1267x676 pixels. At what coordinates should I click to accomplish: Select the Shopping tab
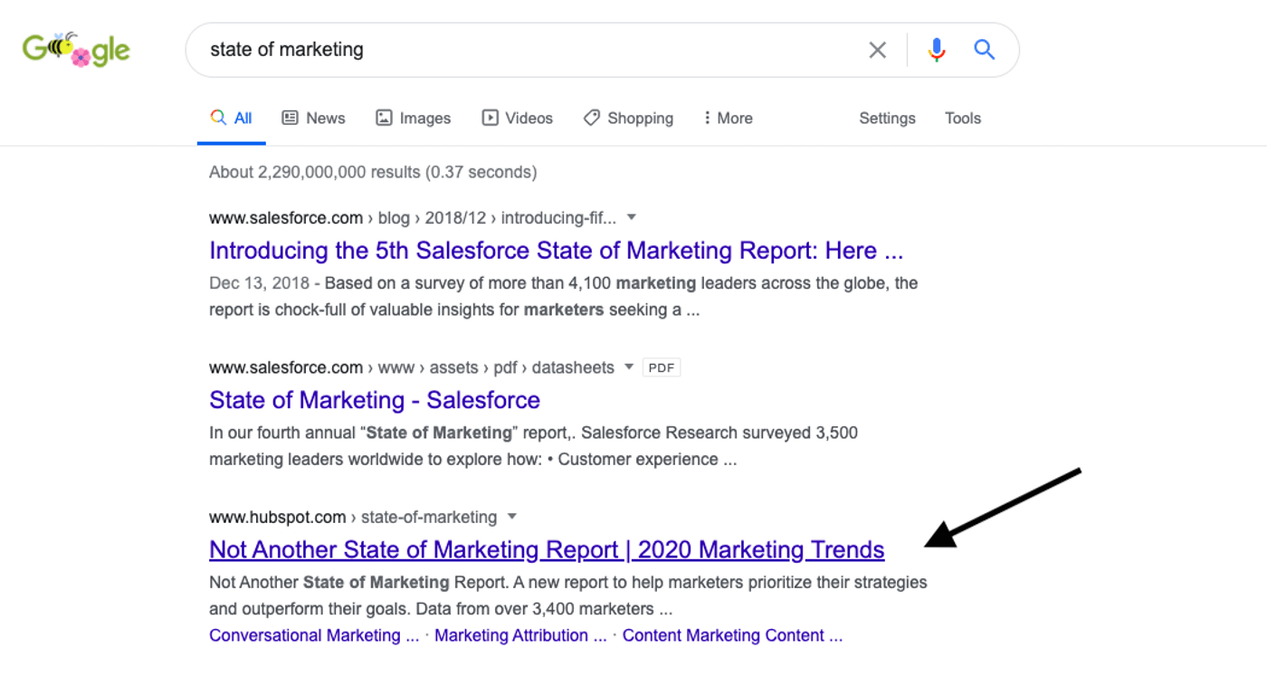[x=628, y=119]
